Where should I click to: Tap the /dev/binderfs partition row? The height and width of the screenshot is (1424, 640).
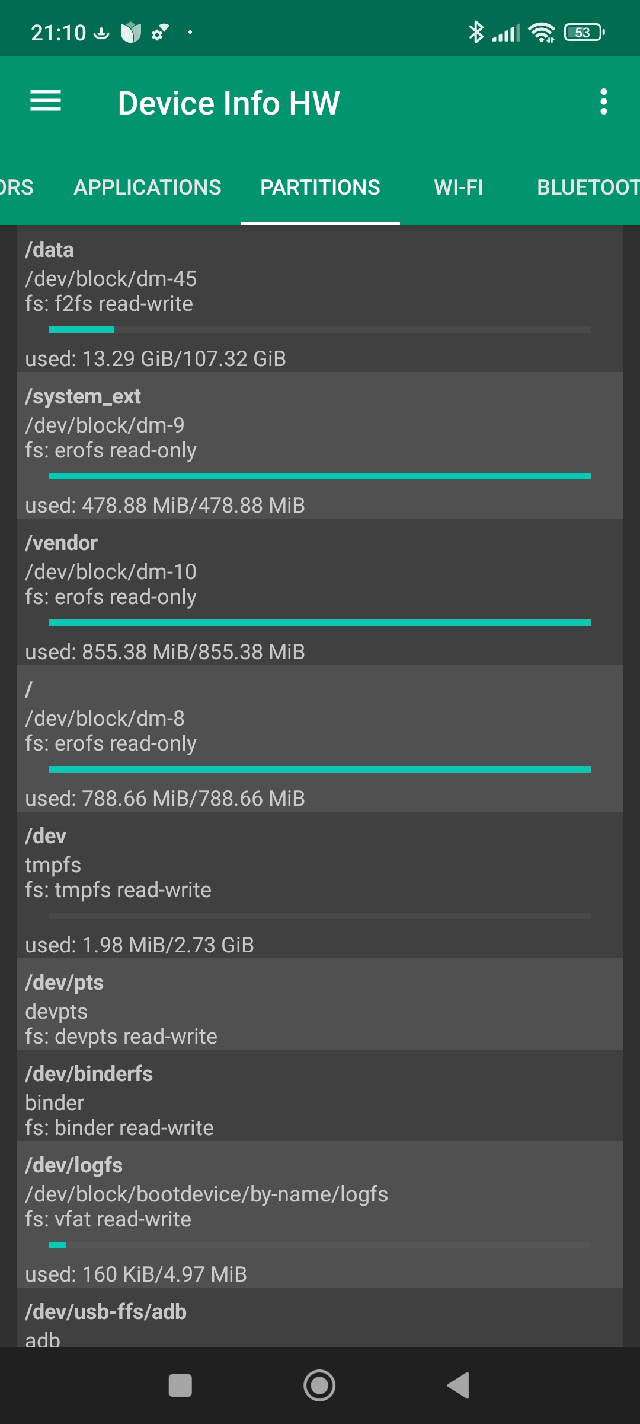click(320, 1095)
